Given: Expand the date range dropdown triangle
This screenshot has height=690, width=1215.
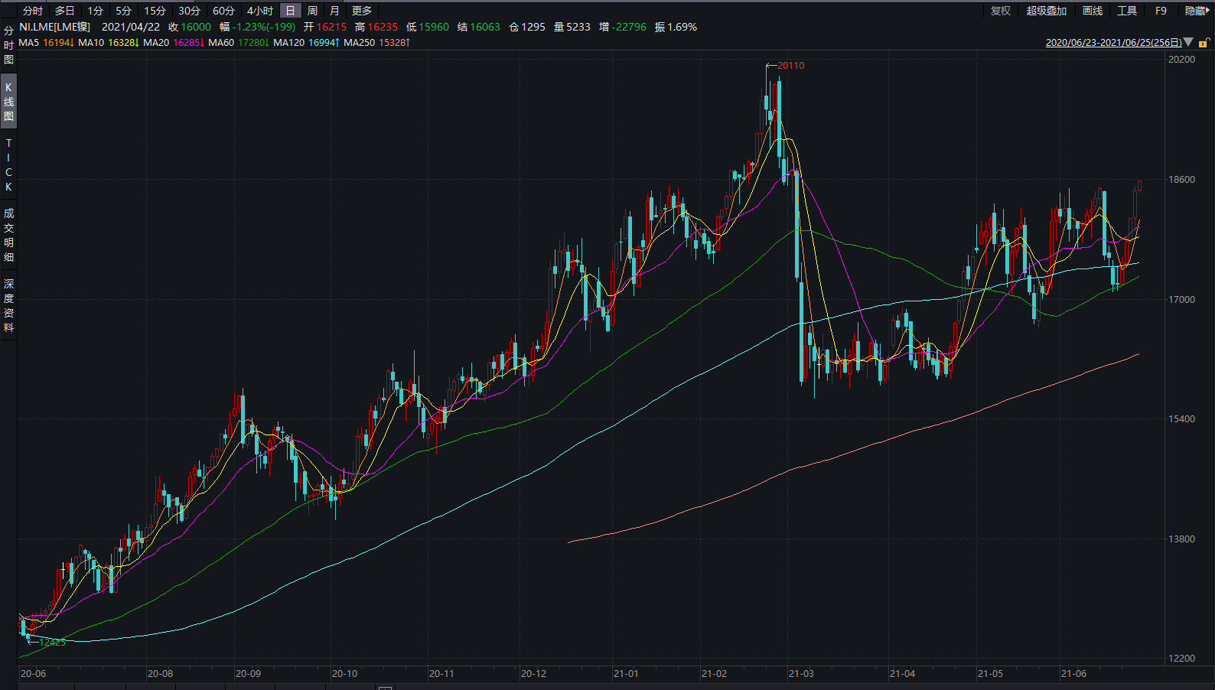Looking at the screenshot, I should pyautogui.click(x=1188, y=42).
